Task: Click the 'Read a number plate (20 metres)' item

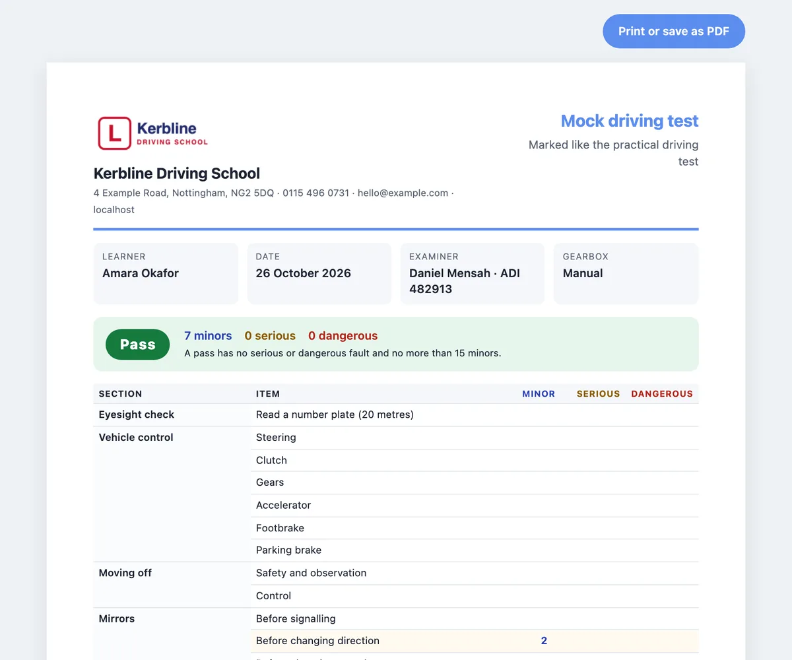Action: (335, 414)
